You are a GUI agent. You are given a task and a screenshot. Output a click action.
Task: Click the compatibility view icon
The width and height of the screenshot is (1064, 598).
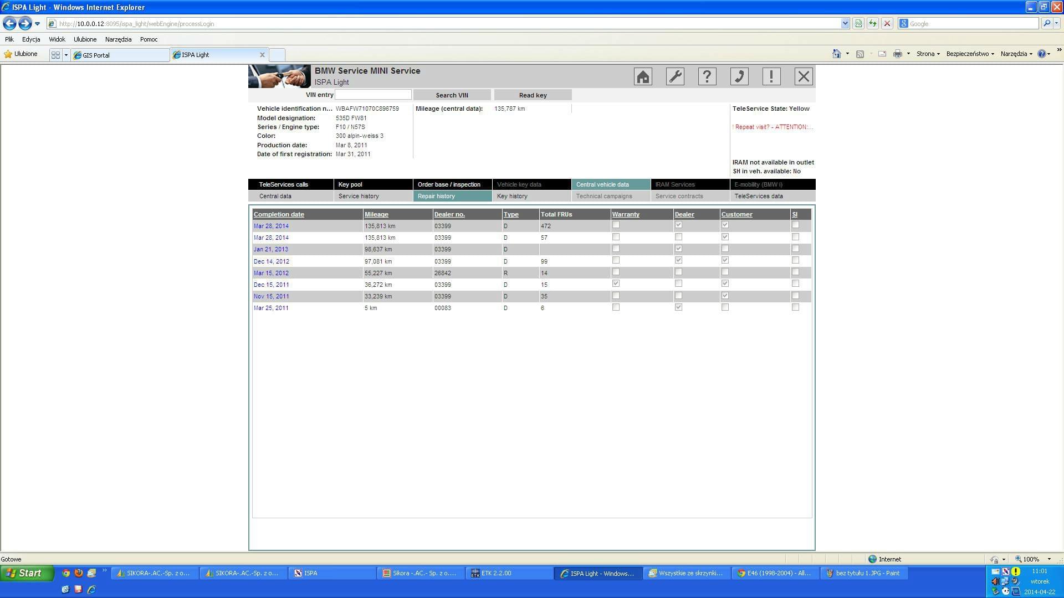coord(858,23)
